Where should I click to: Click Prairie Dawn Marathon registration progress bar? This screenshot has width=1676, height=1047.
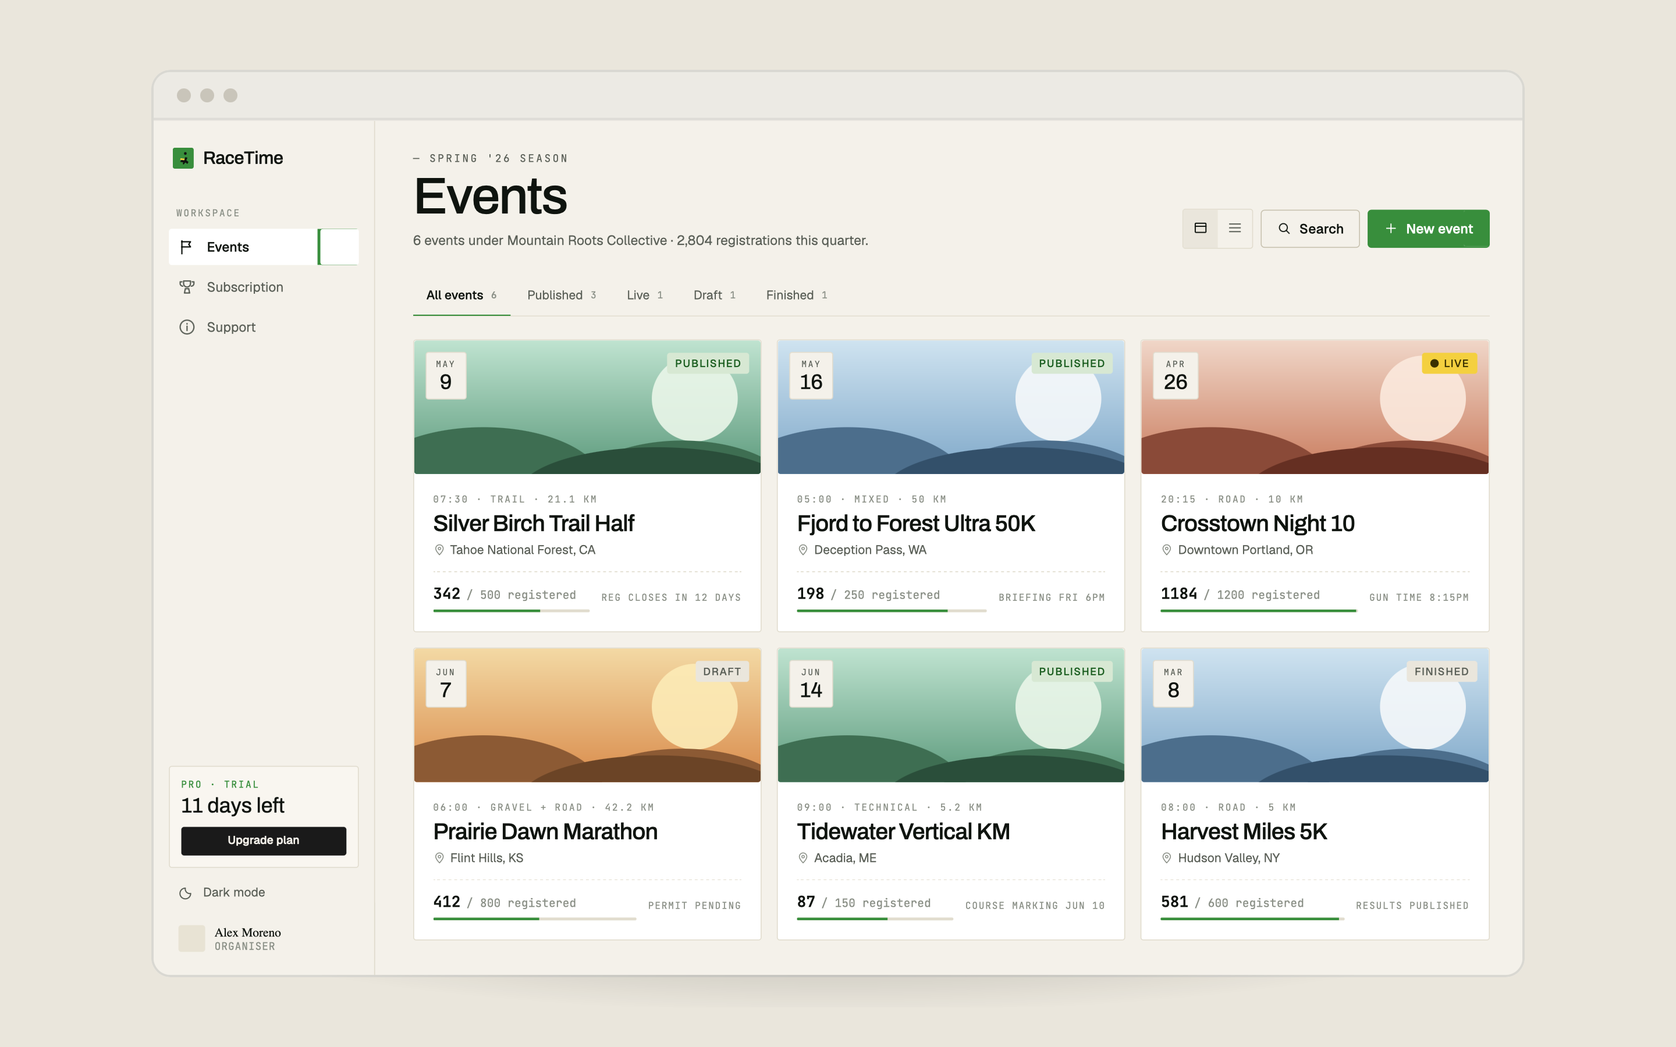click(x=534, y=919)
